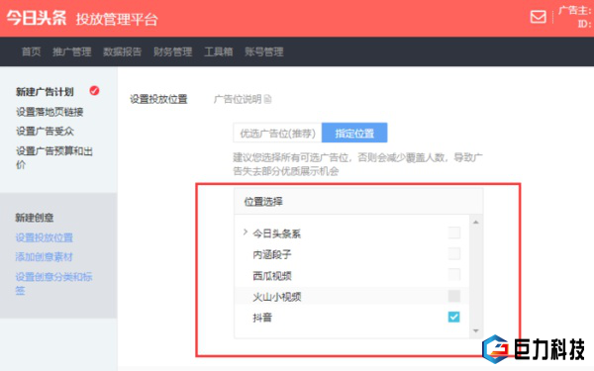This screenshot has width=594, height=371.
Task: Click the 内涵段子 row label
Action: tap(272, 254)
